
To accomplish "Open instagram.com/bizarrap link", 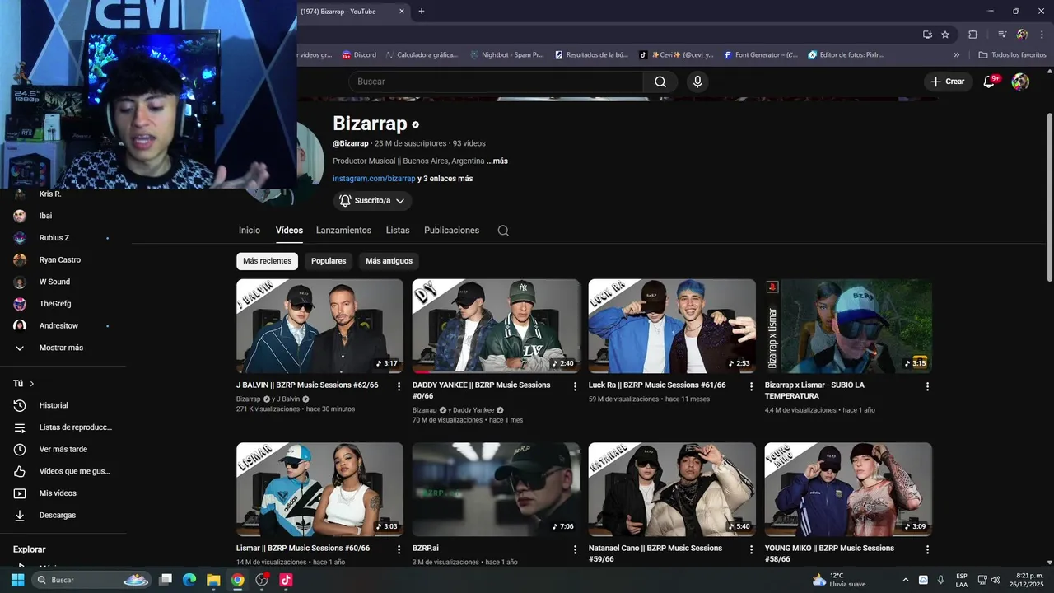I will [374, 179].
